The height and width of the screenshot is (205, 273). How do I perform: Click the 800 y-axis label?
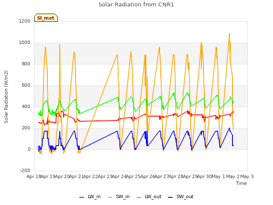tap(26, 64)
